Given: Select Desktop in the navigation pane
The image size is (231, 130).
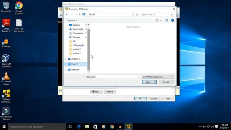Looking at the screenshot, I should pyautogui.click(x=76, y=25).
